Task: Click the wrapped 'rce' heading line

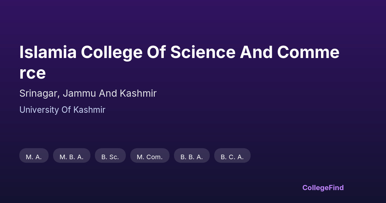Action: 32,73
